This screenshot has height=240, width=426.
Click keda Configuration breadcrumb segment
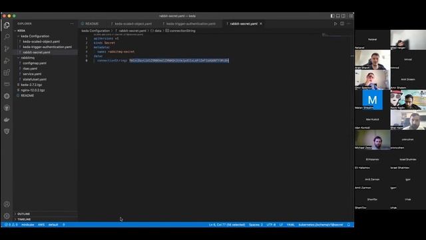[x=96, y=31]
